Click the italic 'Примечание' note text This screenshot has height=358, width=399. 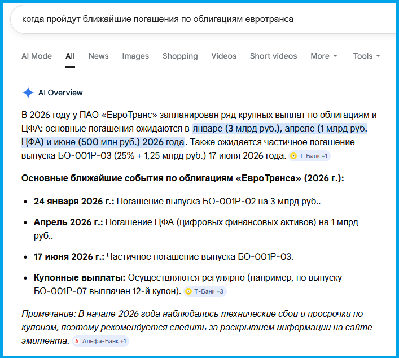[197, 327]
